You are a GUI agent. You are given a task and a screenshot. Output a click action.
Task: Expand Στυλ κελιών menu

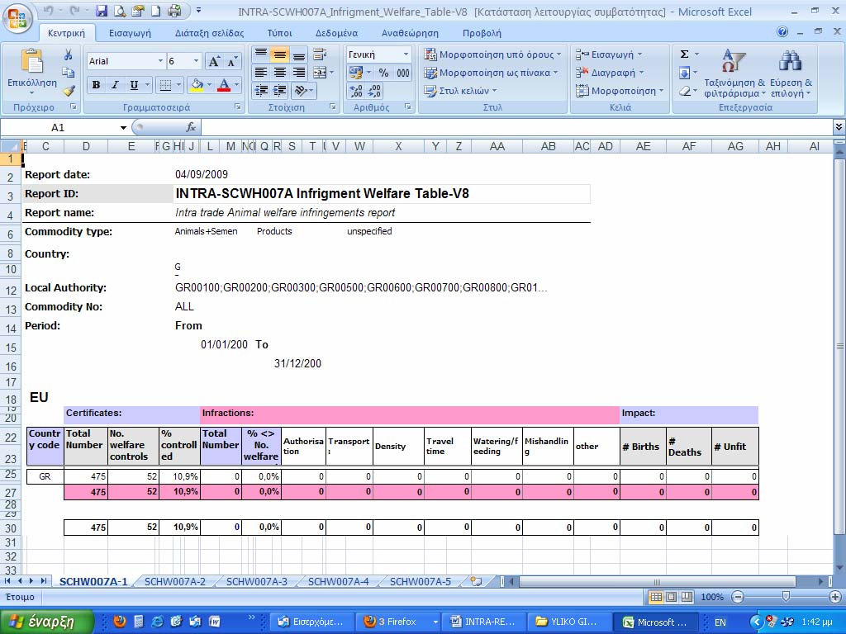460,91
